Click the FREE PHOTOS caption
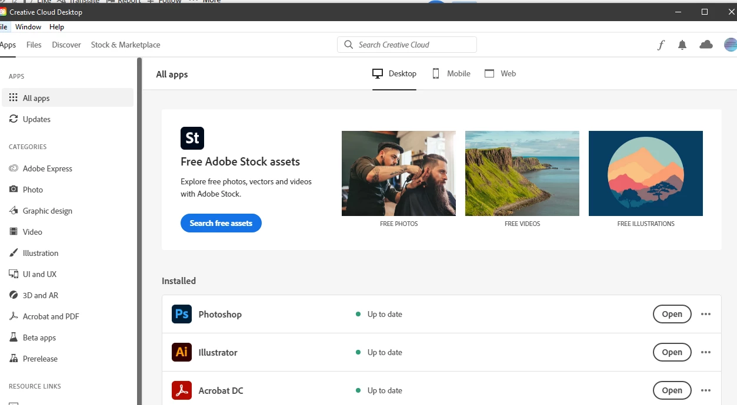 (x=399, y=224)
